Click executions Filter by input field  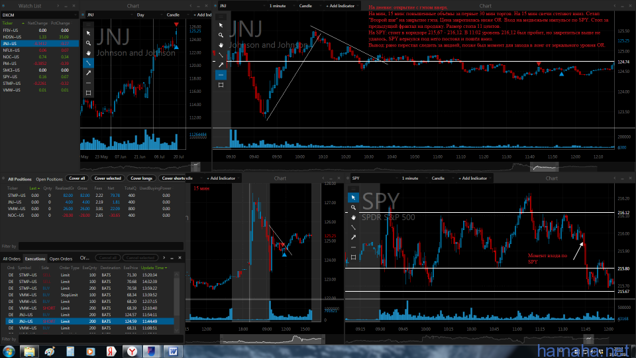(x=101, y=339)
